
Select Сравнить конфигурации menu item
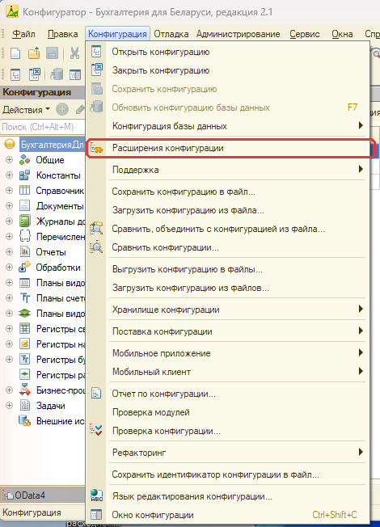228,247
